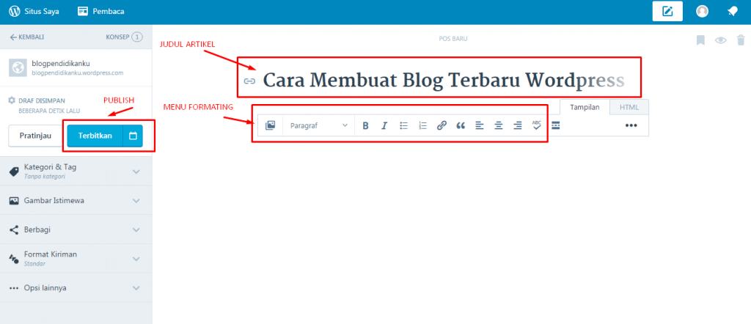Open the user profile avatar
Viewport: 751px width, 324px height.
pos(702,12)
